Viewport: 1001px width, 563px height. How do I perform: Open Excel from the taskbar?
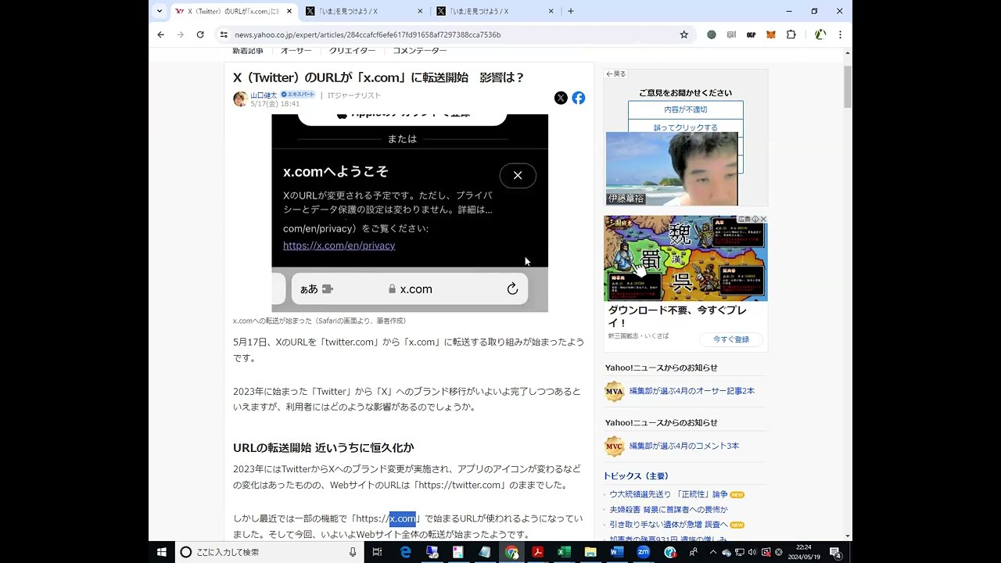564,552
